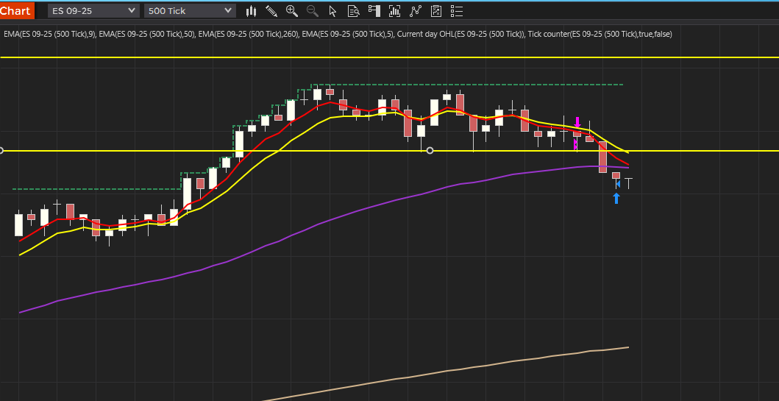Image resolution: width=779 pixels, height=401 pixels.
Task: Toggle the data box icon
Action: (353, 10)
